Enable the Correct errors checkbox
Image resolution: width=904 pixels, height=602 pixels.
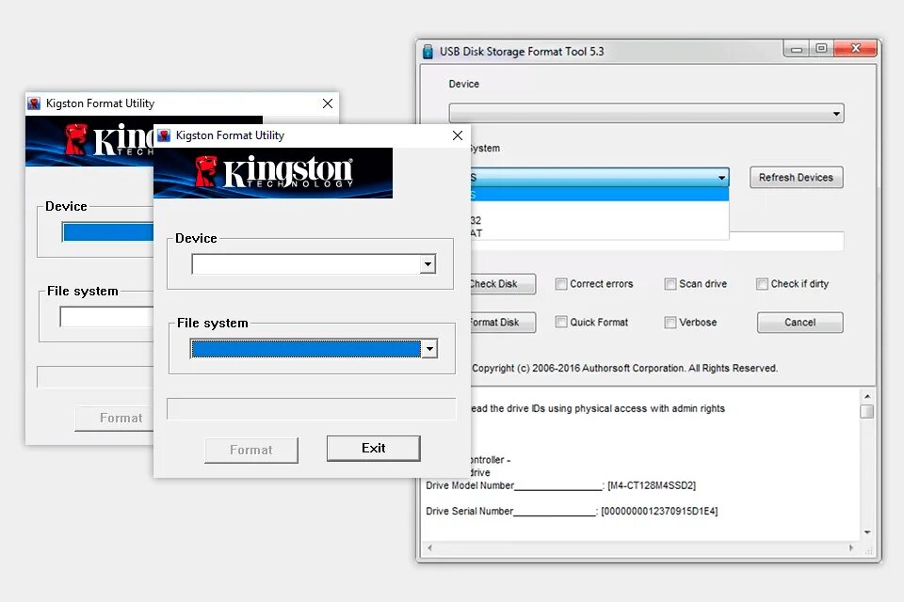tap(561, 284)
